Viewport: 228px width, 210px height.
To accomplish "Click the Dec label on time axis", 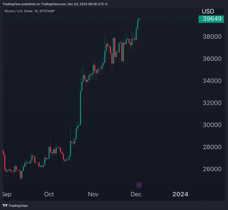I will tap(136, 194).
